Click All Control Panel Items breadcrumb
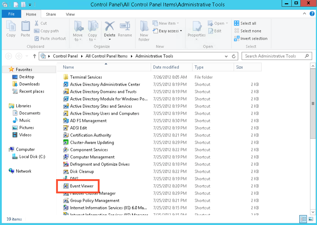The height and width of the screenshot is (225, 317). point(107,56)
